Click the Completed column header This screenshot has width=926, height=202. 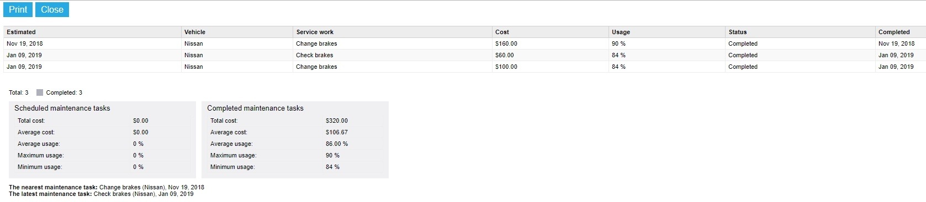click(x=901, y=32)
